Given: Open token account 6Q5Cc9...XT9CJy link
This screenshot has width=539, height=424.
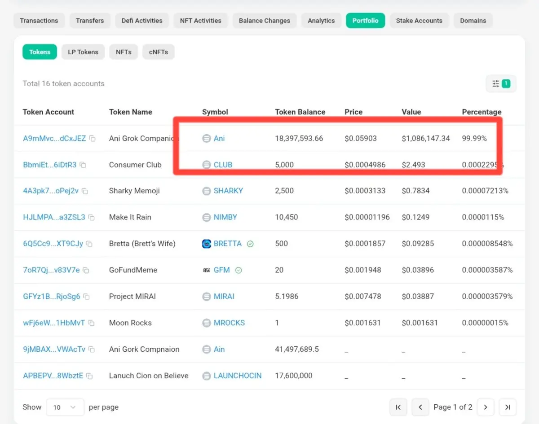Looking at the screenshot, I should [x=53, y=244].
